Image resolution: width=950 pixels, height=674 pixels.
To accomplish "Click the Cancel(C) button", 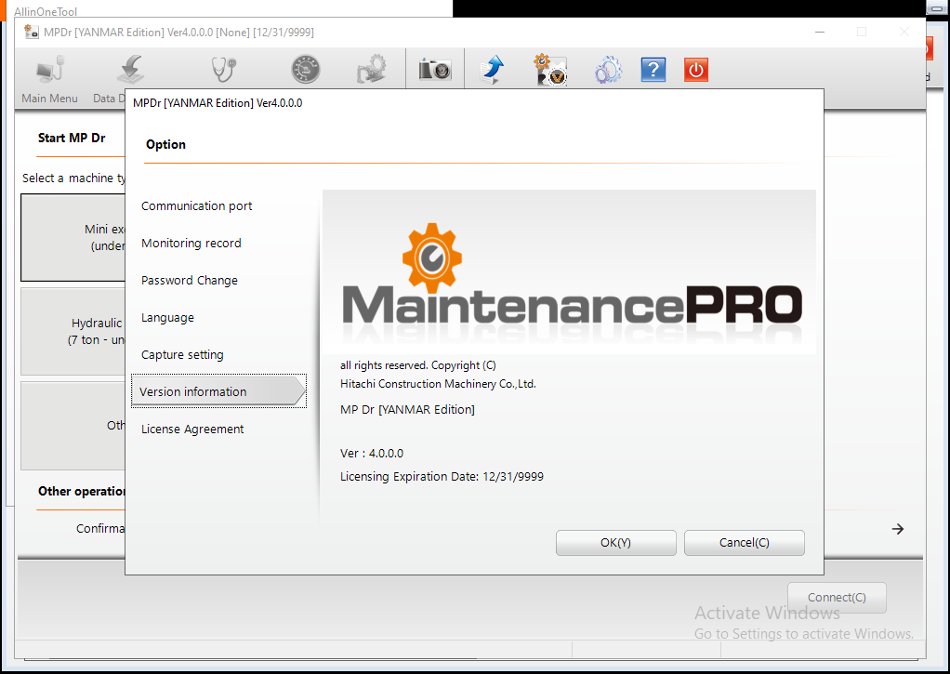I will click(x=744, y=543).
